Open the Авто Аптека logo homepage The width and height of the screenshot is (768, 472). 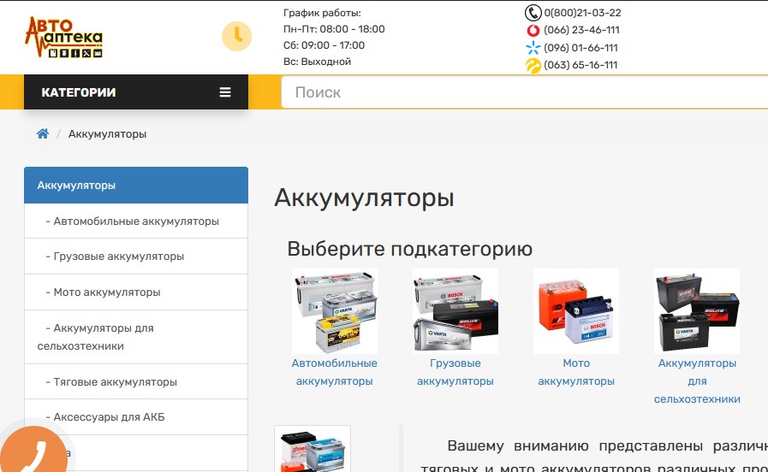click(63, 37)
